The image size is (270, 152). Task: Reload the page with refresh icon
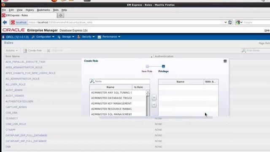[230, 22]
